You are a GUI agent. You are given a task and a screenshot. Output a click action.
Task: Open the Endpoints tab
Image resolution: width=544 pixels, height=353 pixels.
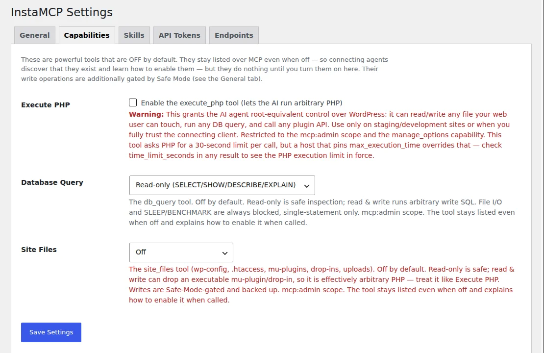click(234, 35)
